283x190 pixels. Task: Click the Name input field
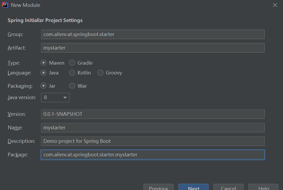[x=153, y=128]
